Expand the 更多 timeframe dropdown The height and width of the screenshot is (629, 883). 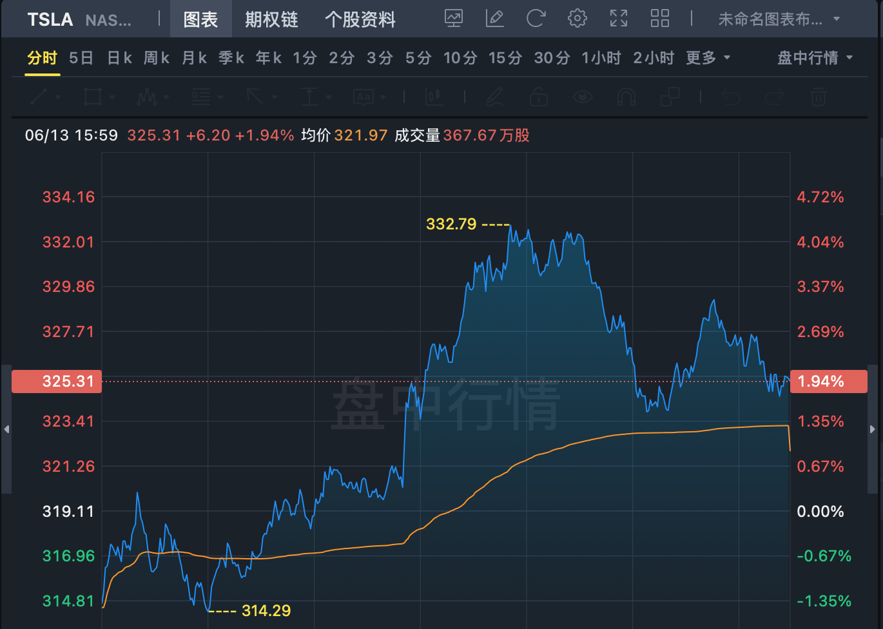pyautogui.click(x=708, y=58)
